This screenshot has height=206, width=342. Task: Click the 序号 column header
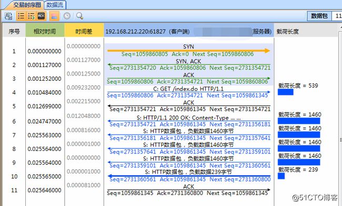(x=14, y=31)
